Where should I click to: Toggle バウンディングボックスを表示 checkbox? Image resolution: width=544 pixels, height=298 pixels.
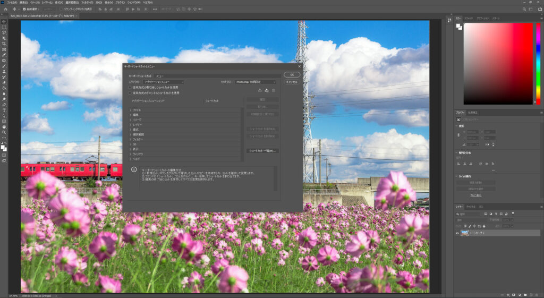pyautogui.click(x=61, y=9)
